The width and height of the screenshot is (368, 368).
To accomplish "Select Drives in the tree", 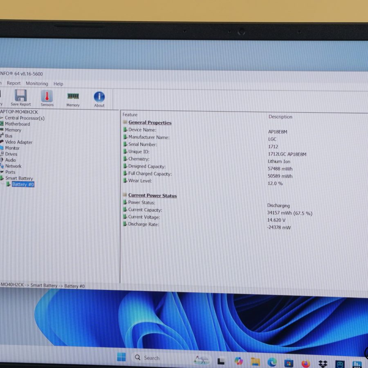I will click(11, 154).
